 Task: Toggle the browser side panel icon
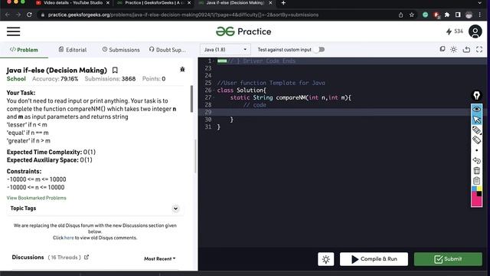[x=458, y=15]
